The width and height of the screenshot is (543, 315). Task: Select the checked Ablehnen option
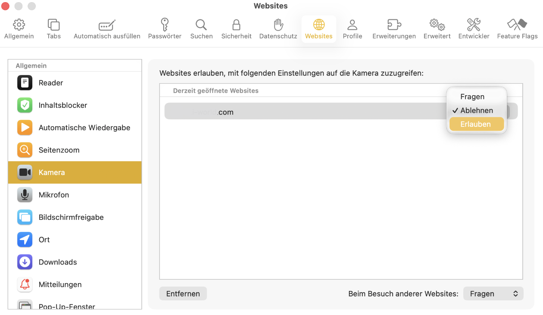click(x=476, y=111)
